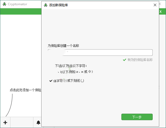Close the main Cryptomator window
The image size is (166, 128).
(x=160, y=4)
